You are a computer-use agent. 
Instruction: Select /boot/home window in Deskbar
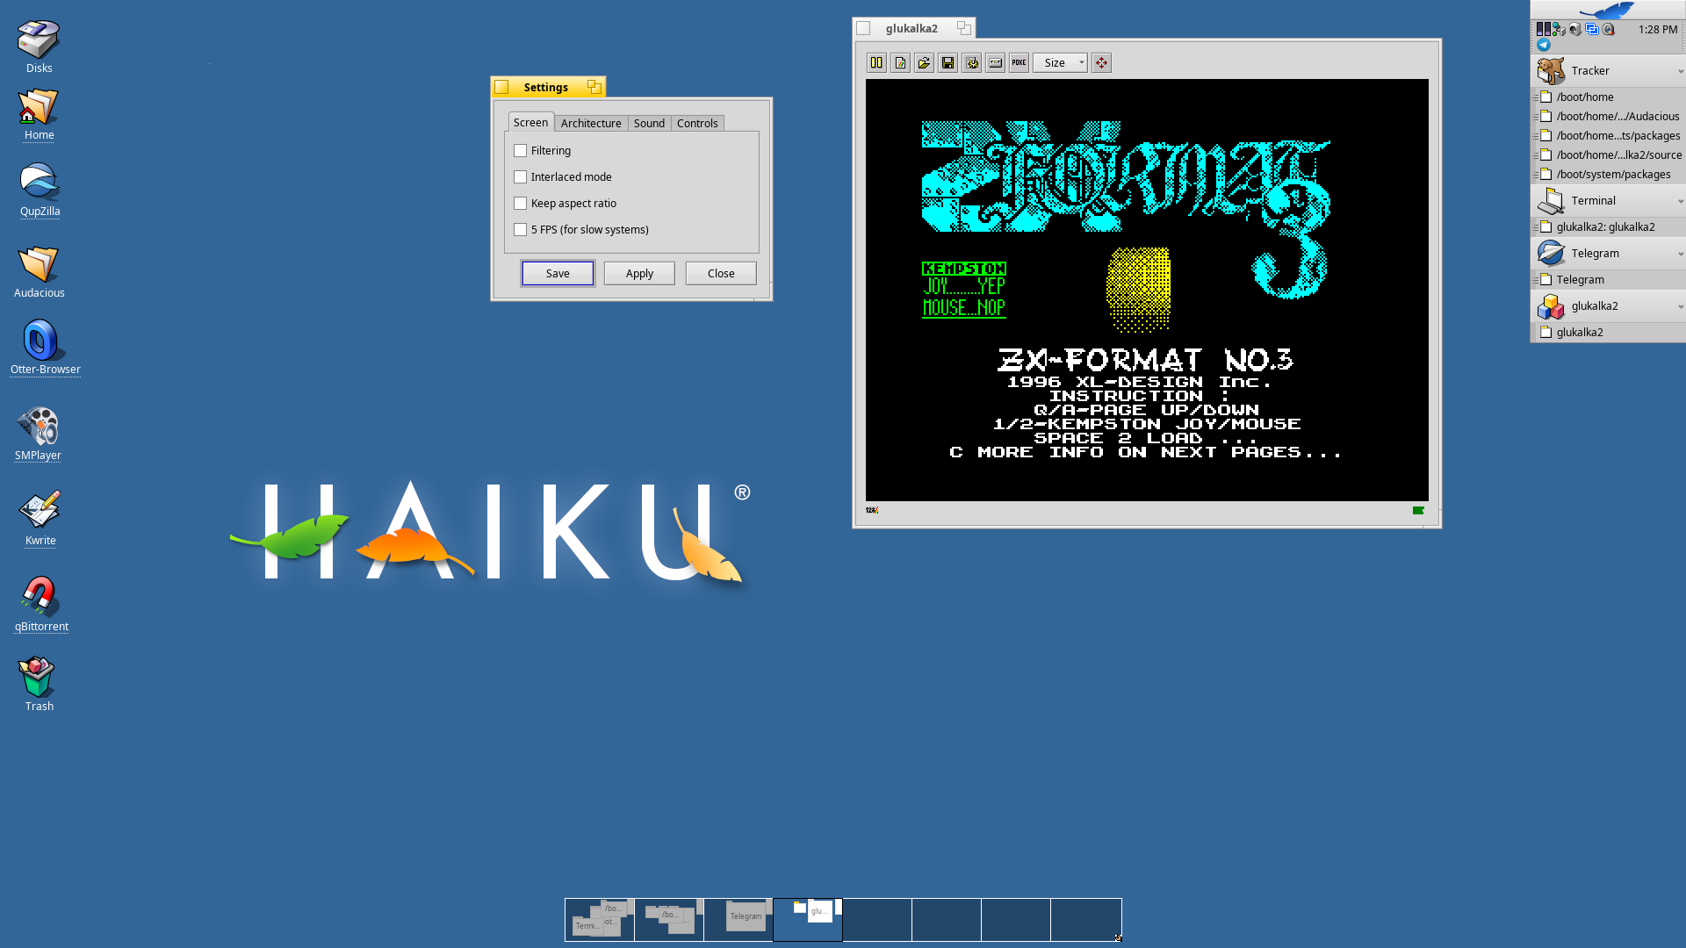click(x=1608, y=97)
